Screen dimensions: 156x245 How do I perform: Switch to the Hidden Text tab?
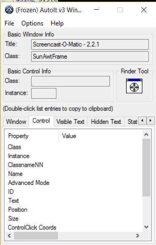coord(106,122)
